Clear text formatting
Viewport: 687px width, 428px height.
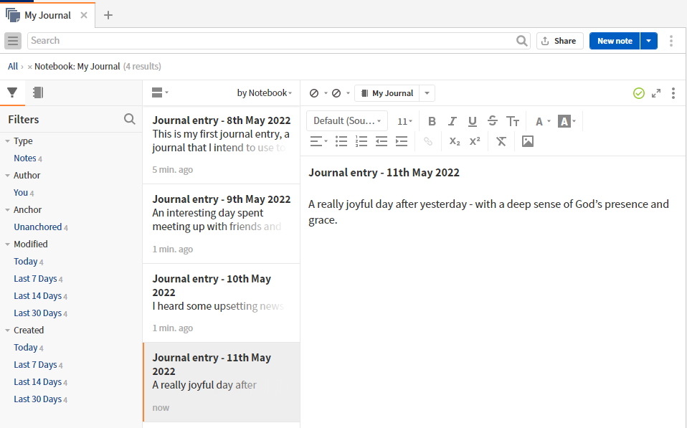[x=501, y=141]
